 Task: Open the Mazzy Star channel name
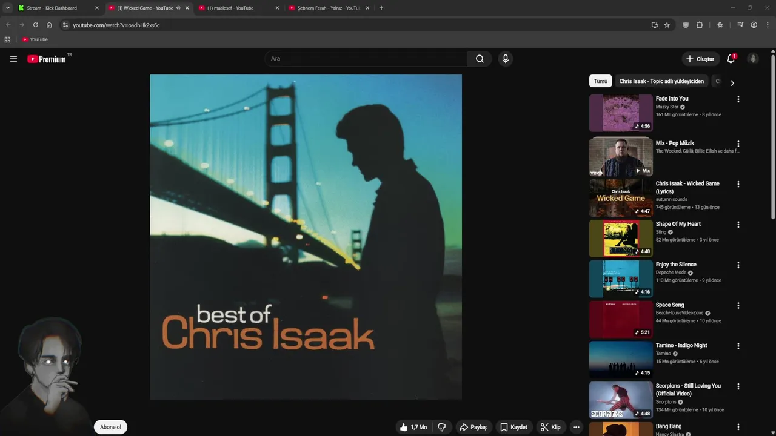coord(667,107)
